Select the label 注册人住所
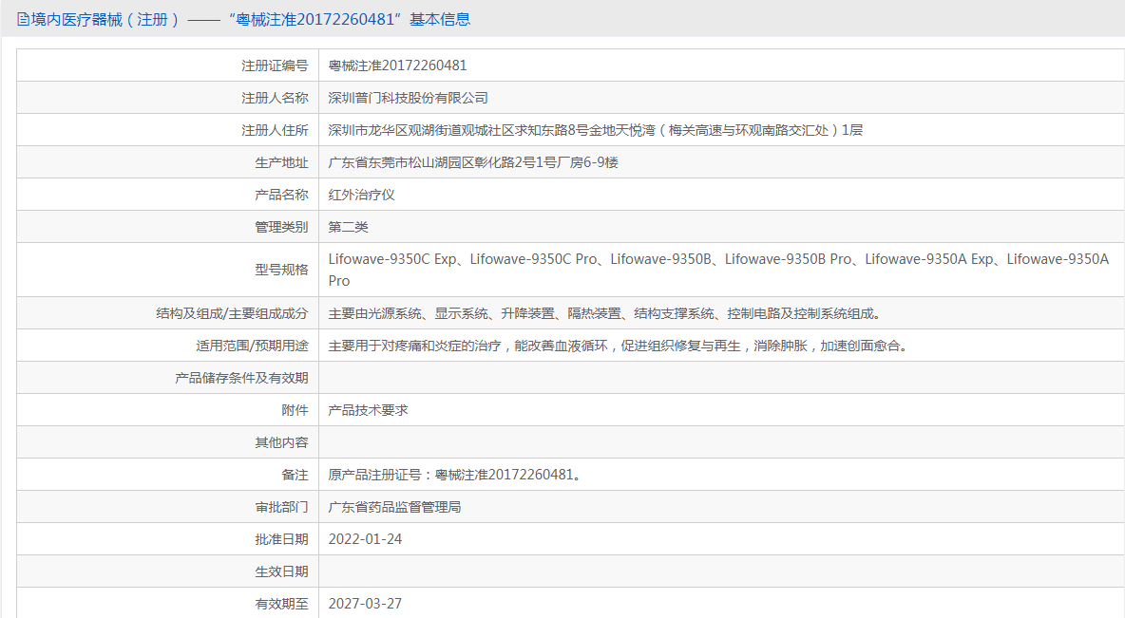1125x618 pixels. pyautogui.click(x=275, y=130)
